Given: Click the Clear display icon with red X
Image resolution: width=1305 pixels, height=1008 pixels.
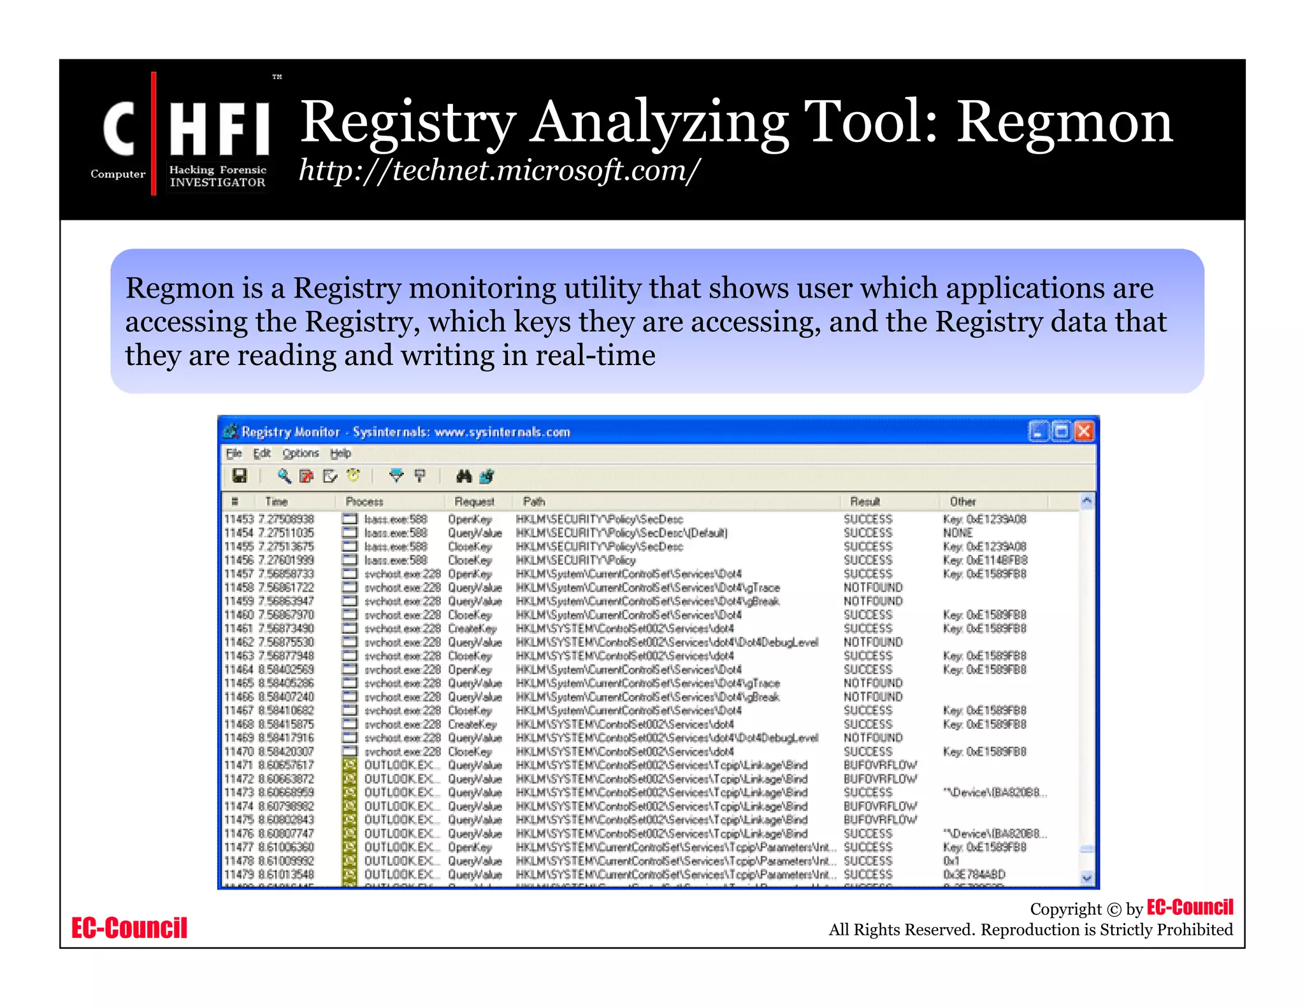Looking at the screenshot, I should [x=306, y=476].
